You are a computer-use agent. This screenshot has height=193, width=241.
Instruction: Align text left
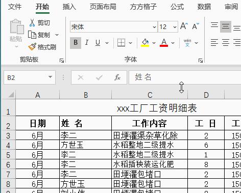coord(214,43)
